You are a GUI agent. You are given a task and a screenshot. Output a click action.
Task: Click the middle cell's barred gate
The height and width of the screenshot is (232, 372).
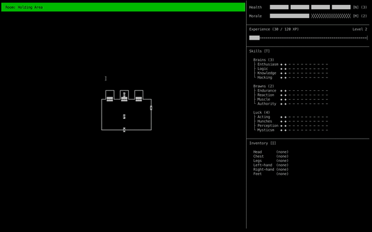pyautogui.click(x=124, y=99)
